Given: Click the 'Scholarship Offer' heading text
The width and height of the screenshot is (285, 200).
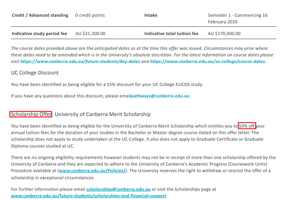Looking at the screenshot, I should (31, 114).
